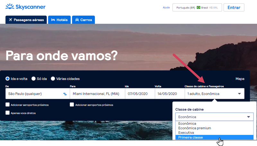This screenshot has height=146, width=257.
Task: Check origin Adicionar aeroportos próximos box
Action: [x=7, y=105]
